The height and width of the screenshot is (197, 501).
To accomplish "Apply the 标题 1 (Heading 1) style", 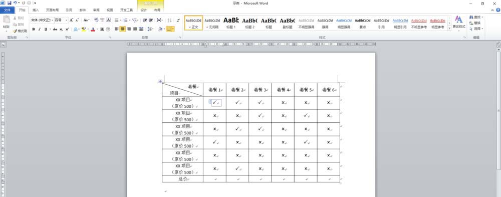I will point(231,23).
